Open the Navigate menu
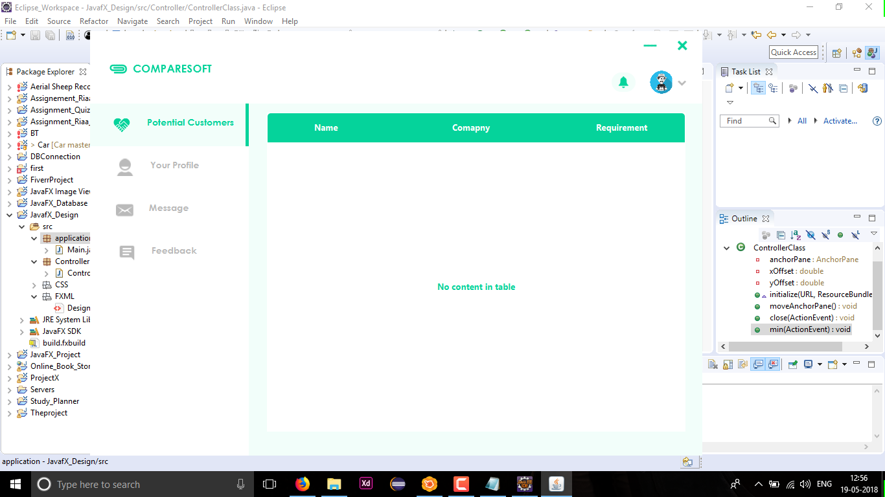Screen dimensions: 885x497 pos(132,21)
